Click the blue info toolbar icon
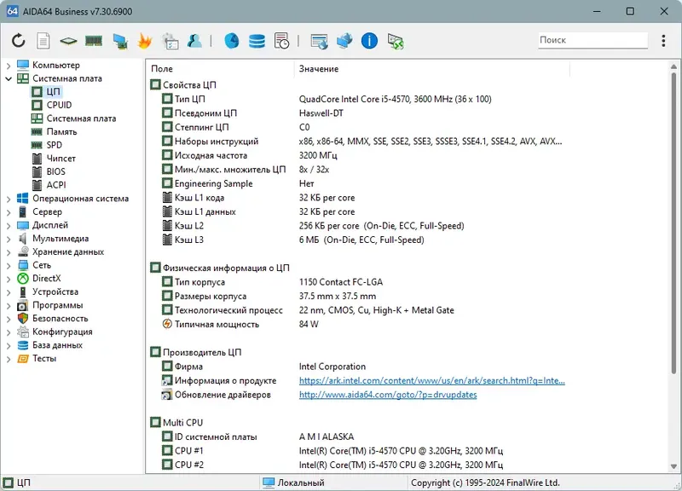The width and height of the screenshot is (682, 491). pos(368,40)
